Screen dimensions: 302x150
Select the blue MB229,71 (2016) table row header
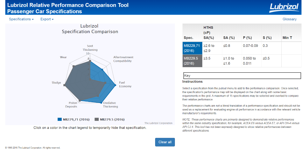tap(192, 48)
